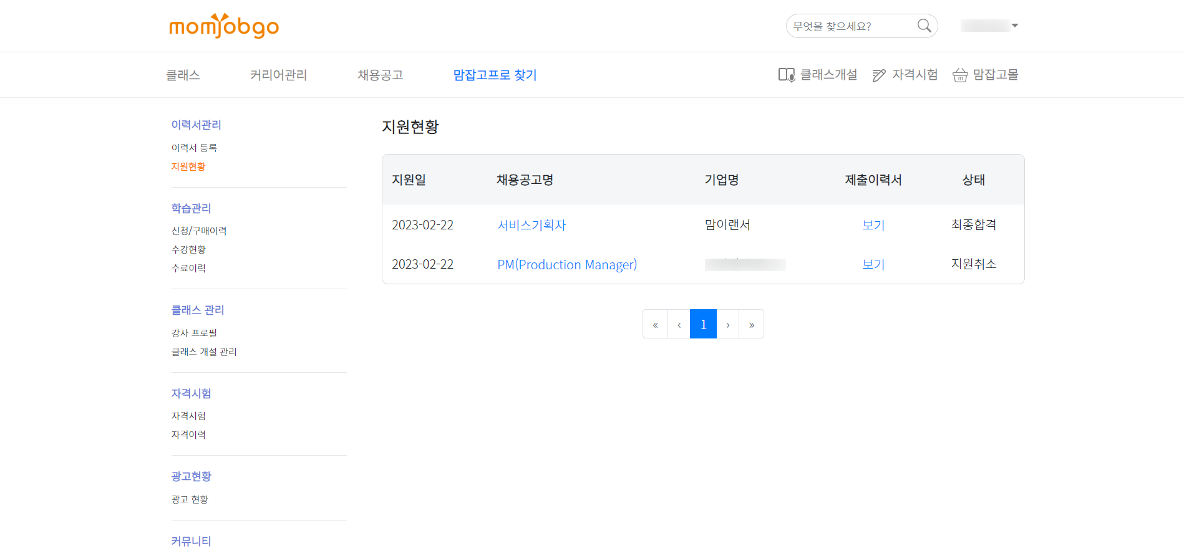
Task: Jump to last page with » button
Action: [751, 324]
